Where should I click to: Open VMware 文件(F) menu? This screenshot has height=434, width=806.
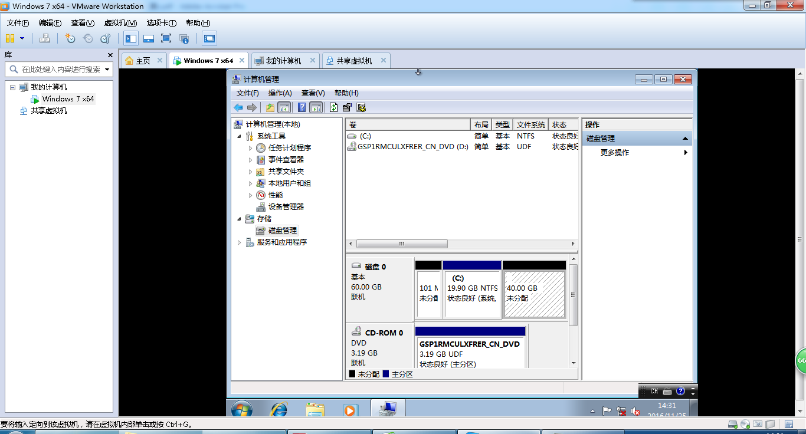[18, 23]
